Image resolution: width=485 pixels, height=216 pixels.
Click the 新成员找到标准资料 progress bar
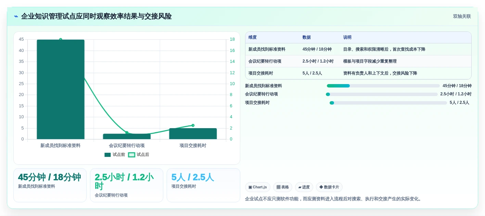pos(383,86)
